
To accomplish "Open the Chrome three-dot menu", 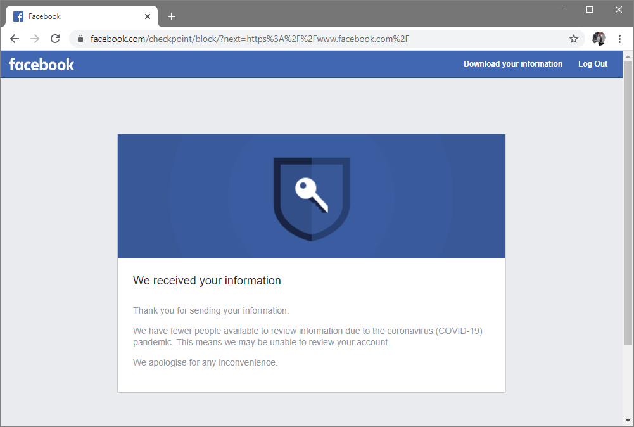I will [x=619, y=39].
